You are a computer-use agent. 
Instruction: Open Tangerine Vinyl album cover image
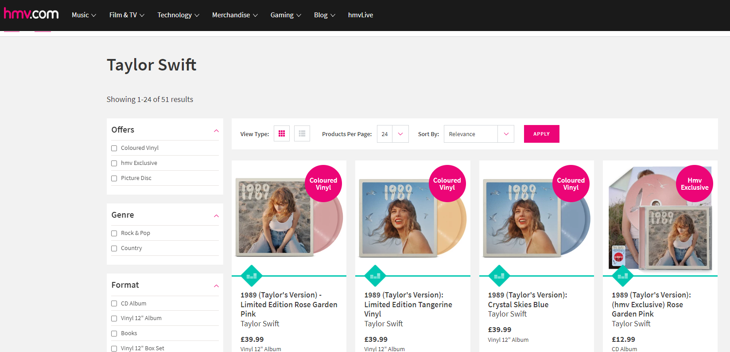click(x=412, y=218)
